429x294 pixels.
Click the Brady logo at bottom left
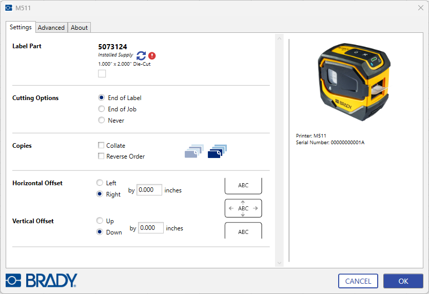point(42,280)
